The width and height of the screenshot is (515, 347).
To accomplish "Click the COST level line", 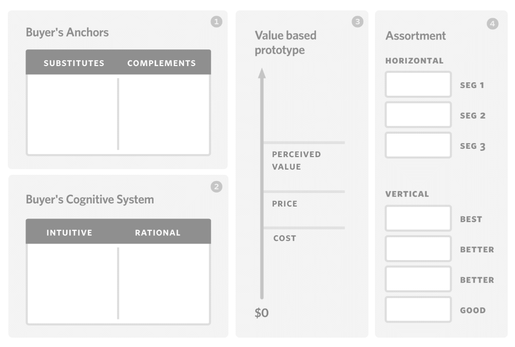I will click(x=304, y=227).
